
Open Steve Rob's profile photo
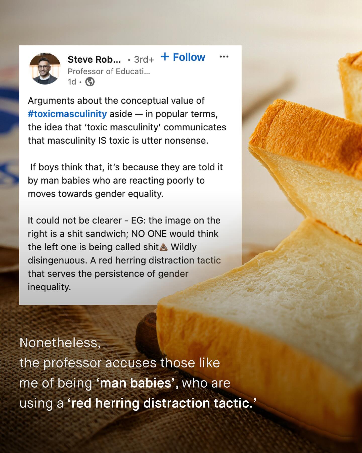[x=45, y=68]
